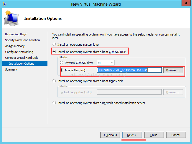The height and width of the screenshot is (144, 192).
Task: Jump to the Summary step
Action: click(11, 69)
